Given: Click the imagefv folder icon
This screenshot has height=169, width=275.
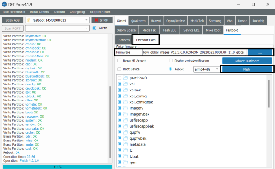Looking at the screenshot, I should (125, 108).
